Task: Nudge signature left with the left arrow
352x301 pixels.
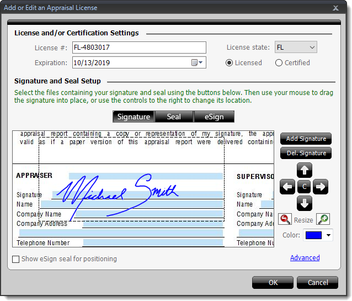Action: [287, 187]
